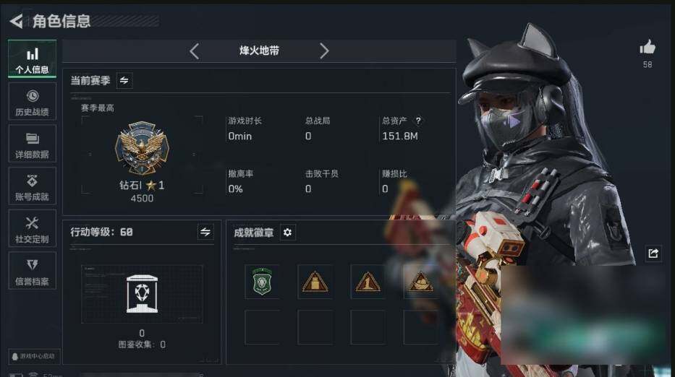Switch to the next game mode with the right chevron

324,51
